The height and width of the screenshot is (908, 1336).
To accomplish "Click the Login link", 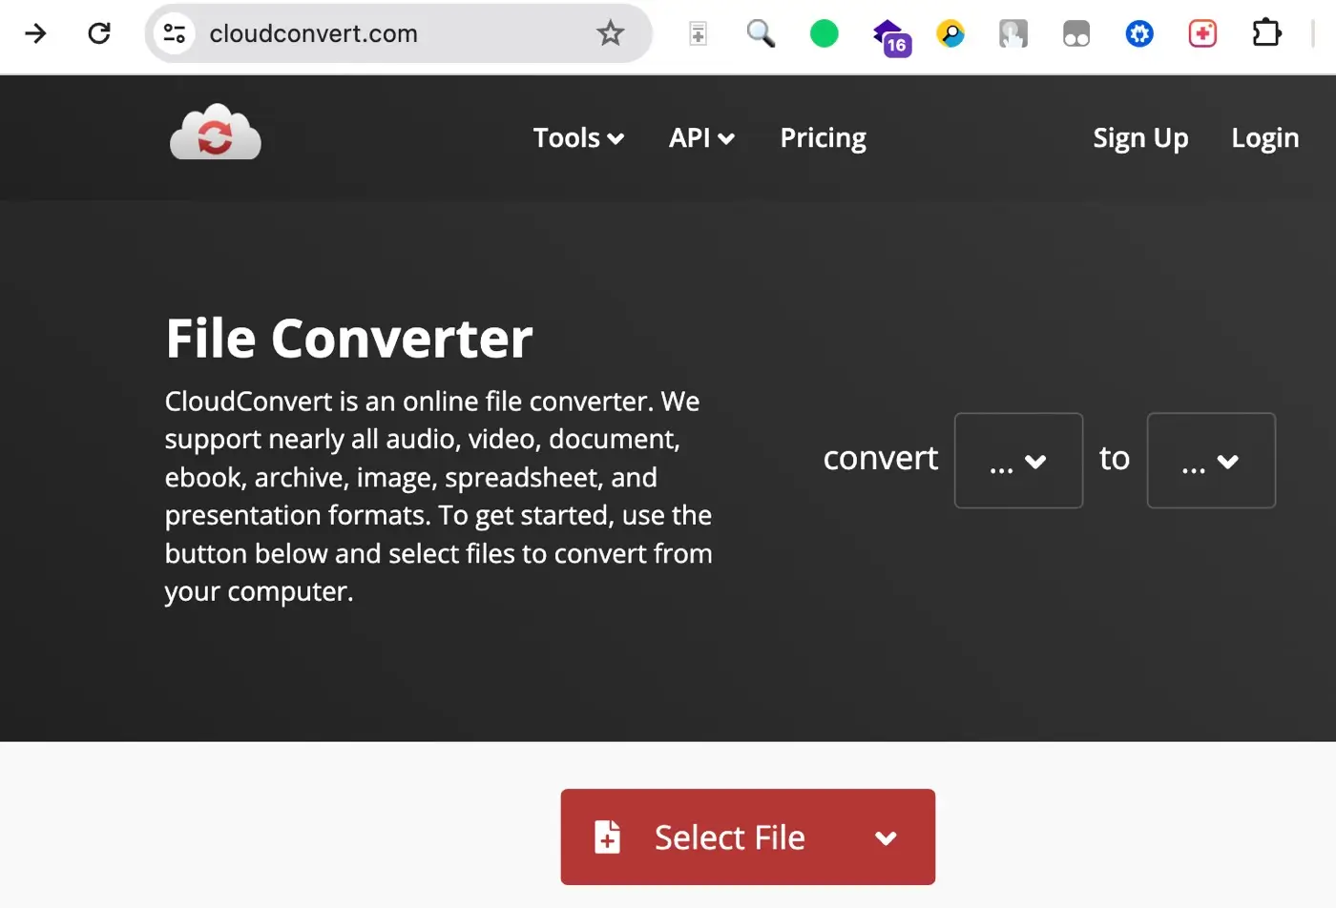I will pos(1264,138).
